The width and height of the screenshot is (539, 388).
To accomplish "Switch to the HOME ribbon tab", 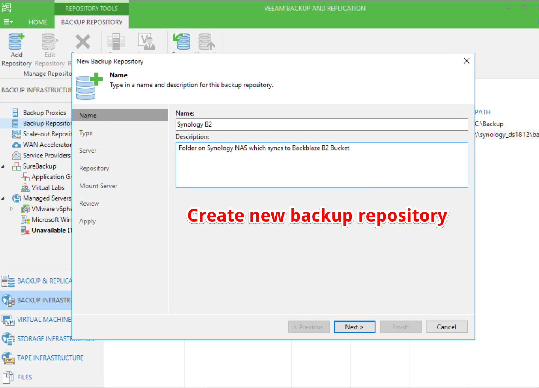I will coord(38,22).
